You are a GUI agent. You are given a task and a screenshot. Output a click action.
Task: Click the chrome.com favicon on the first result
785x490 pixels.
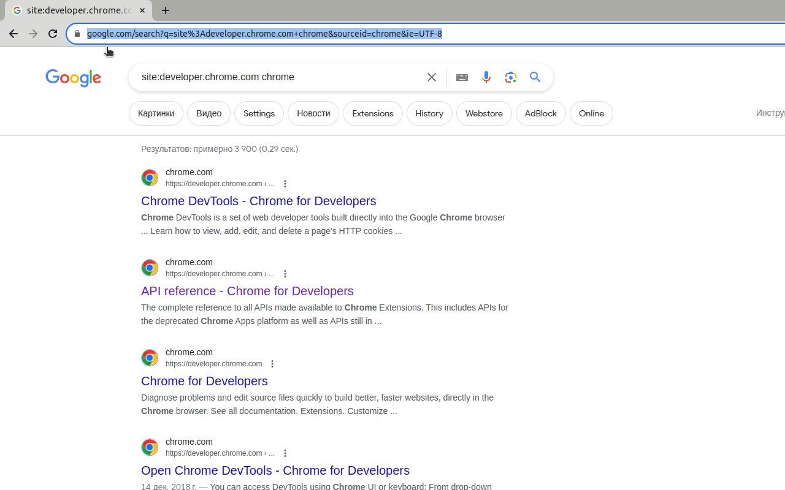pyautogui.click(x=149, y=177)
